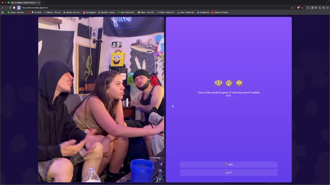Image resolution: width=330 pixels, height=185 pixels.
Task: Open the (9) Instagram bookmark
Action: pos(89,12)
